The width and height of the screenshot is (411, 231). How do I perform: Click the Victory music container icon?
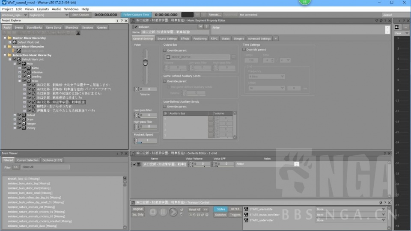(24, 128)
